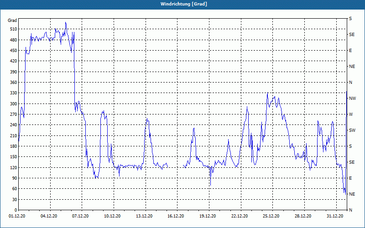Screen dimensions: 365x228
Task: Click the chart title 'Windrichtung [Grad]'
Action: pos(184,4)
